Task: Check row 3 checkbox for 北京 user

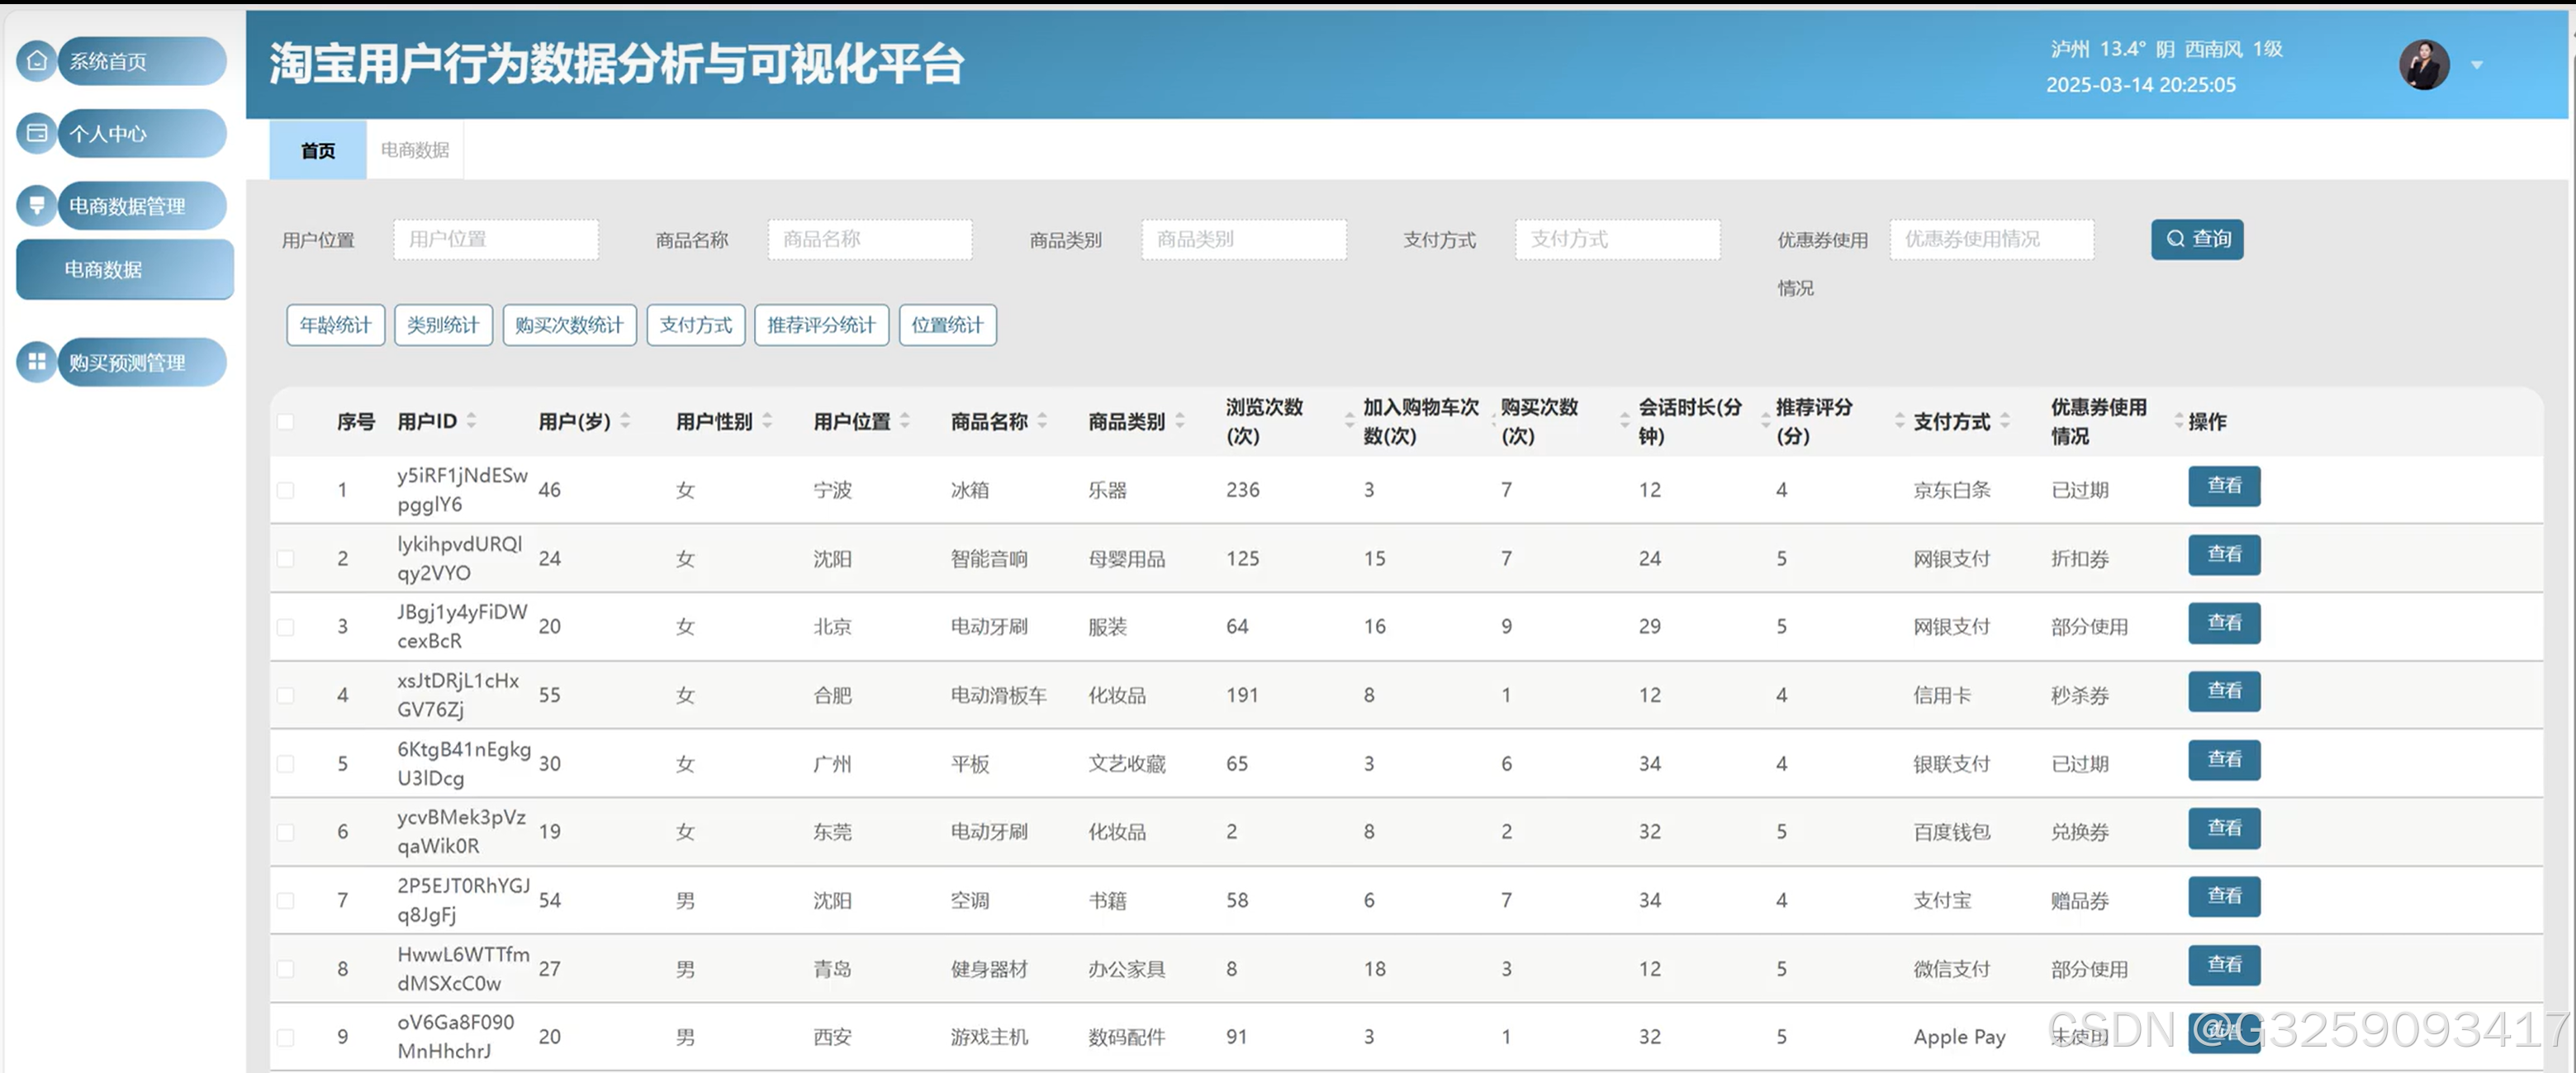Action: click(x=286, y=627)
